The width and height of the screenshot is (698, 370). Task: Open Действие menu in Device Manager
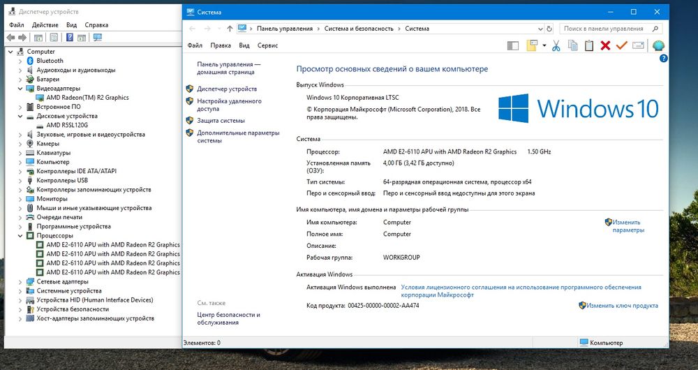coord(45,25)
